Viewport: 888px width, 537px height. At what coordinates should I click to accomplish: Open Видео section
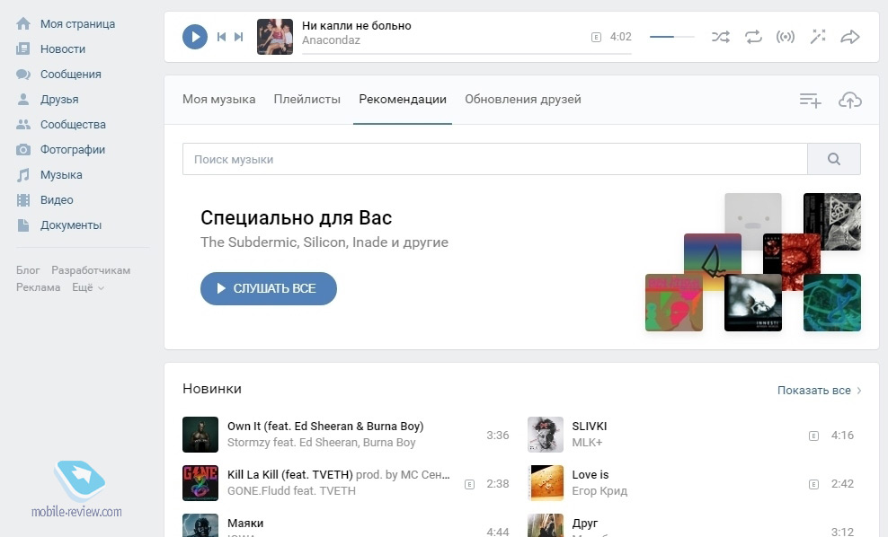(x=57, y=199)
